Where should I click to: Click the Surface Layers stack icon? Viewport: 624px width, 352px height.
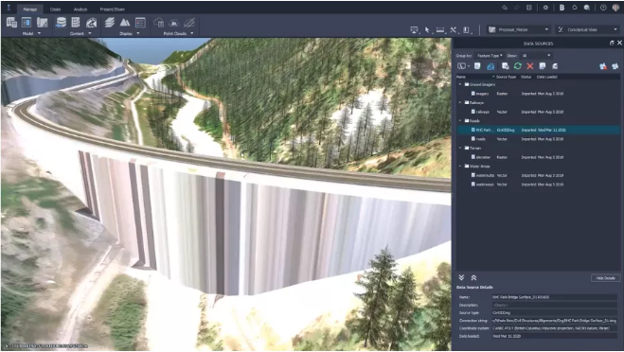tap(110, 23)
